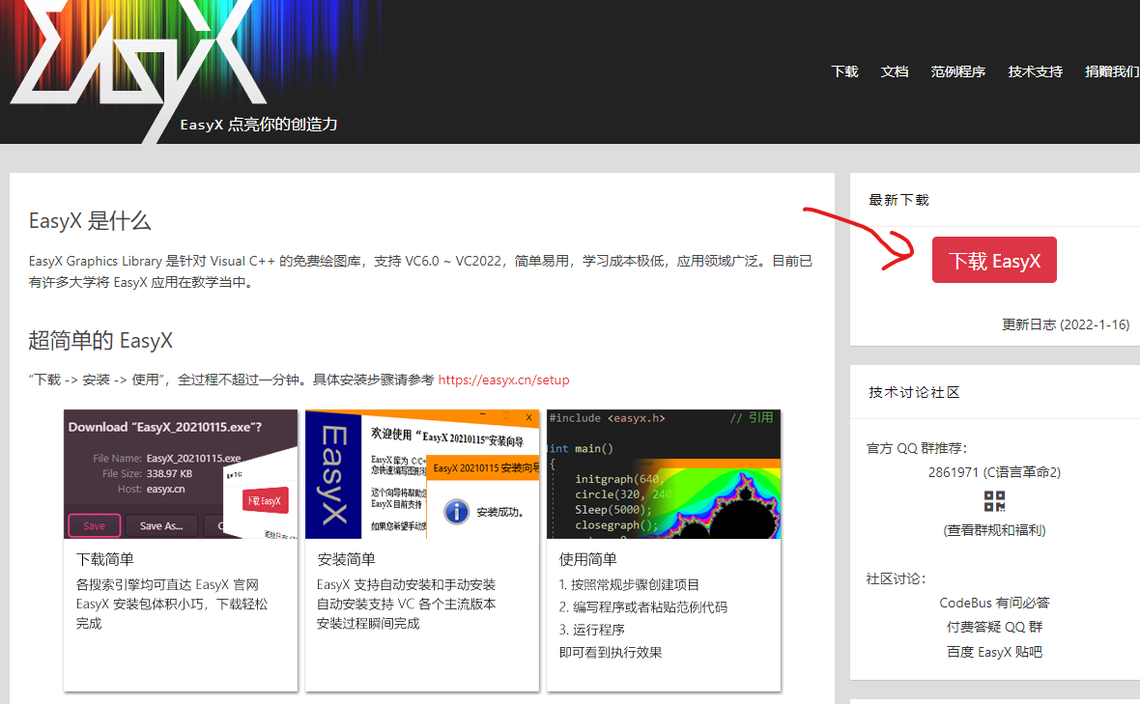The image size is (1140, 704).
Task: Go to 范例程序 in the top menu
Action: 957,71
